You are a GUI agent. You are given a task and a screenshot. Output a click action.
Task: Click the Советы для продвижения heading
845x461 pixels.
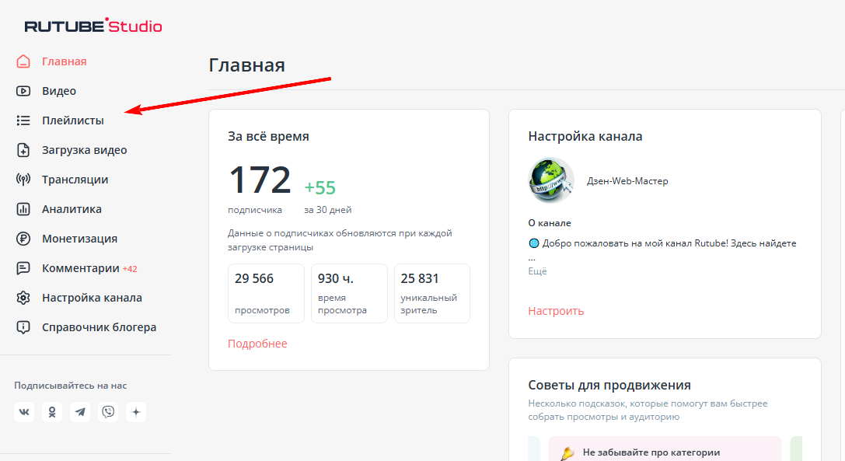609,385
